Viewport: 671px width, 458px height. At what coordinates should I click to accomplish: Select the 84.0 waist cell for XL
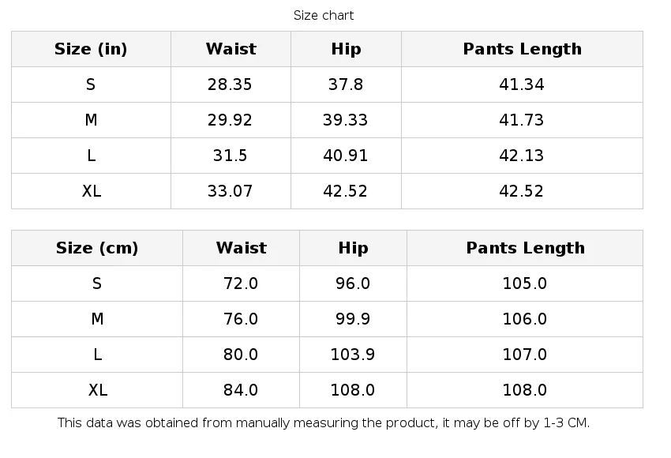tap(241, 390)
